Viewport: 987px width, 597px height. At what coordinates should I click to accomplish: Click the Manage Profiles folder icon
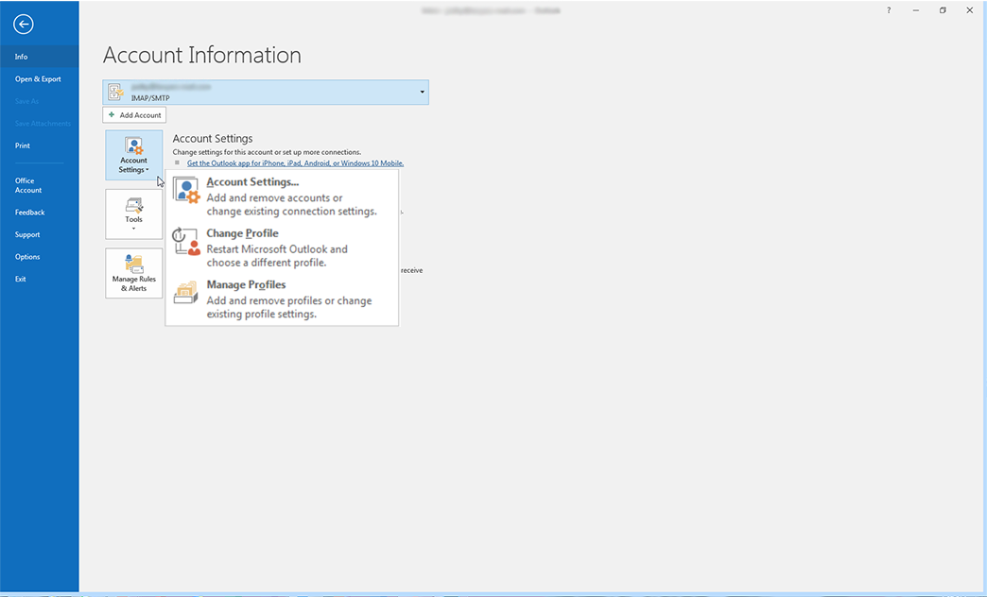(x=187, y=293)
